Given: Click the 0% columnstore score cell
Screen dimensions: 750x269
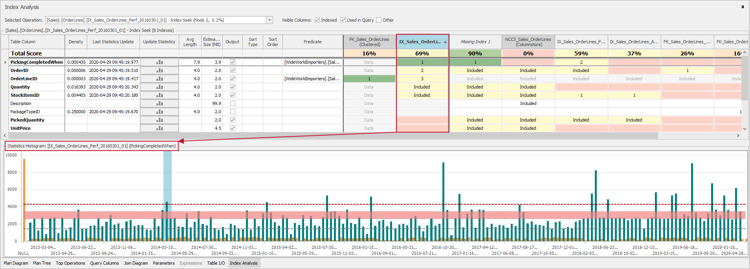Looking at the screenshot, I should (x=528, y=53).
